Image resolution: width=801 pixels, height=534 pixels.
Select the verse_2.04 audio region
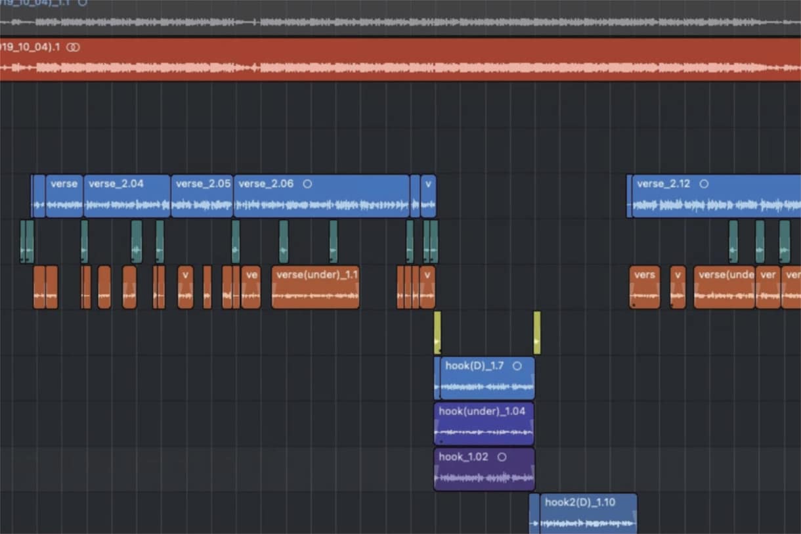click(127, 196)
